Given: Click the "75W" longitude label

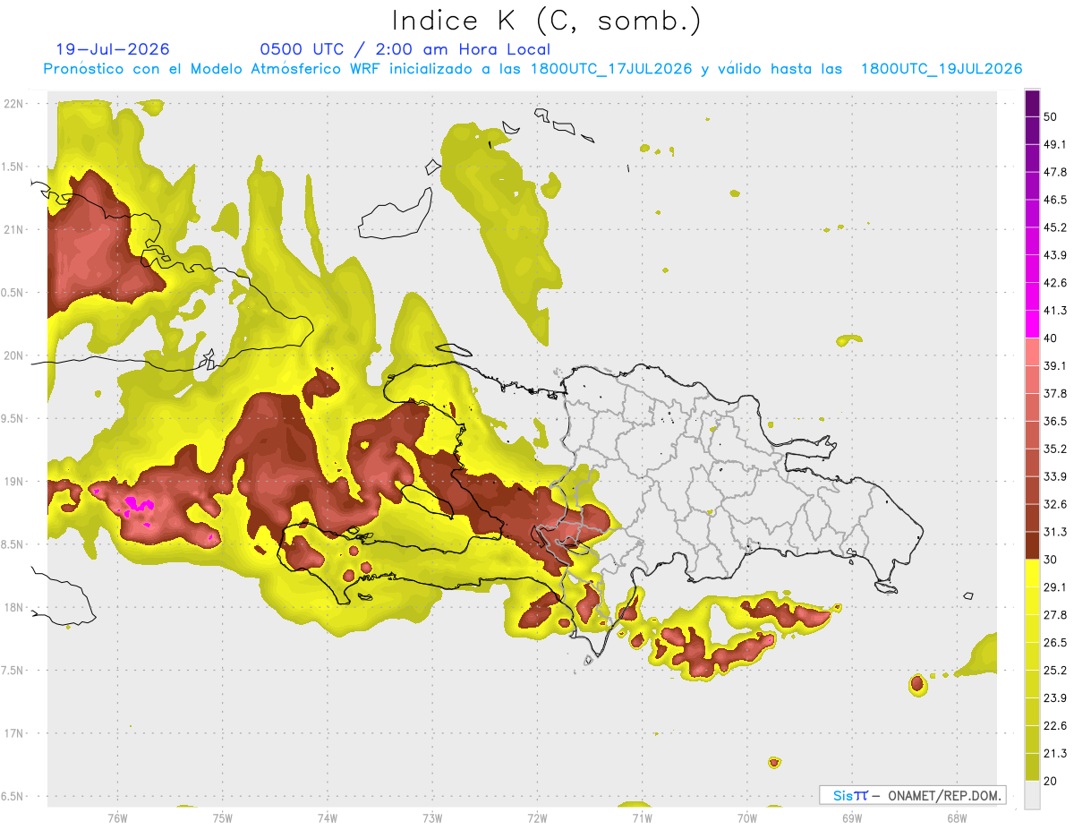Looking at the screenshot, I should coord(223,818).
